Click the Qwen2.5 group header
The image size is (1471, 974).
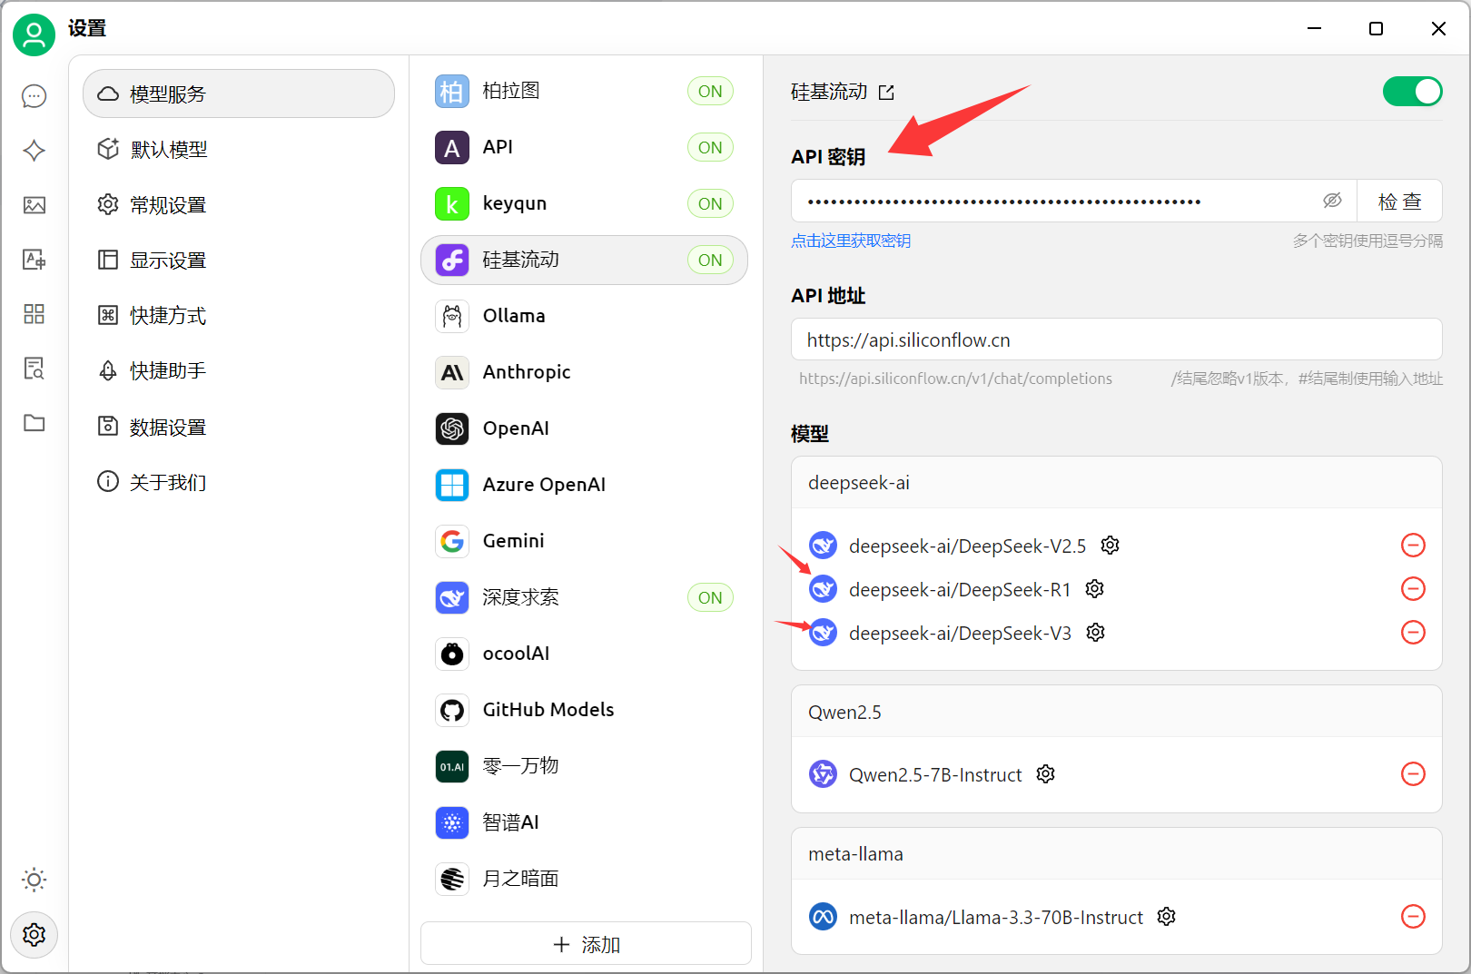pos(1116,712)
